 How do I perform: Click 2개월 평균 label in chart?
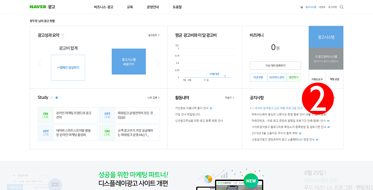pos(214,74)
